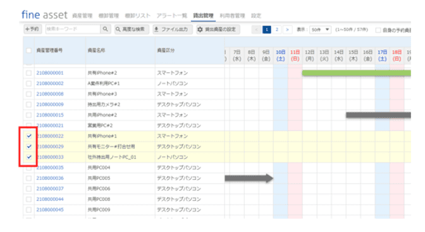
Task: Check the box for 2108000045
Action: pyautogui.click(x=28, y=210)
